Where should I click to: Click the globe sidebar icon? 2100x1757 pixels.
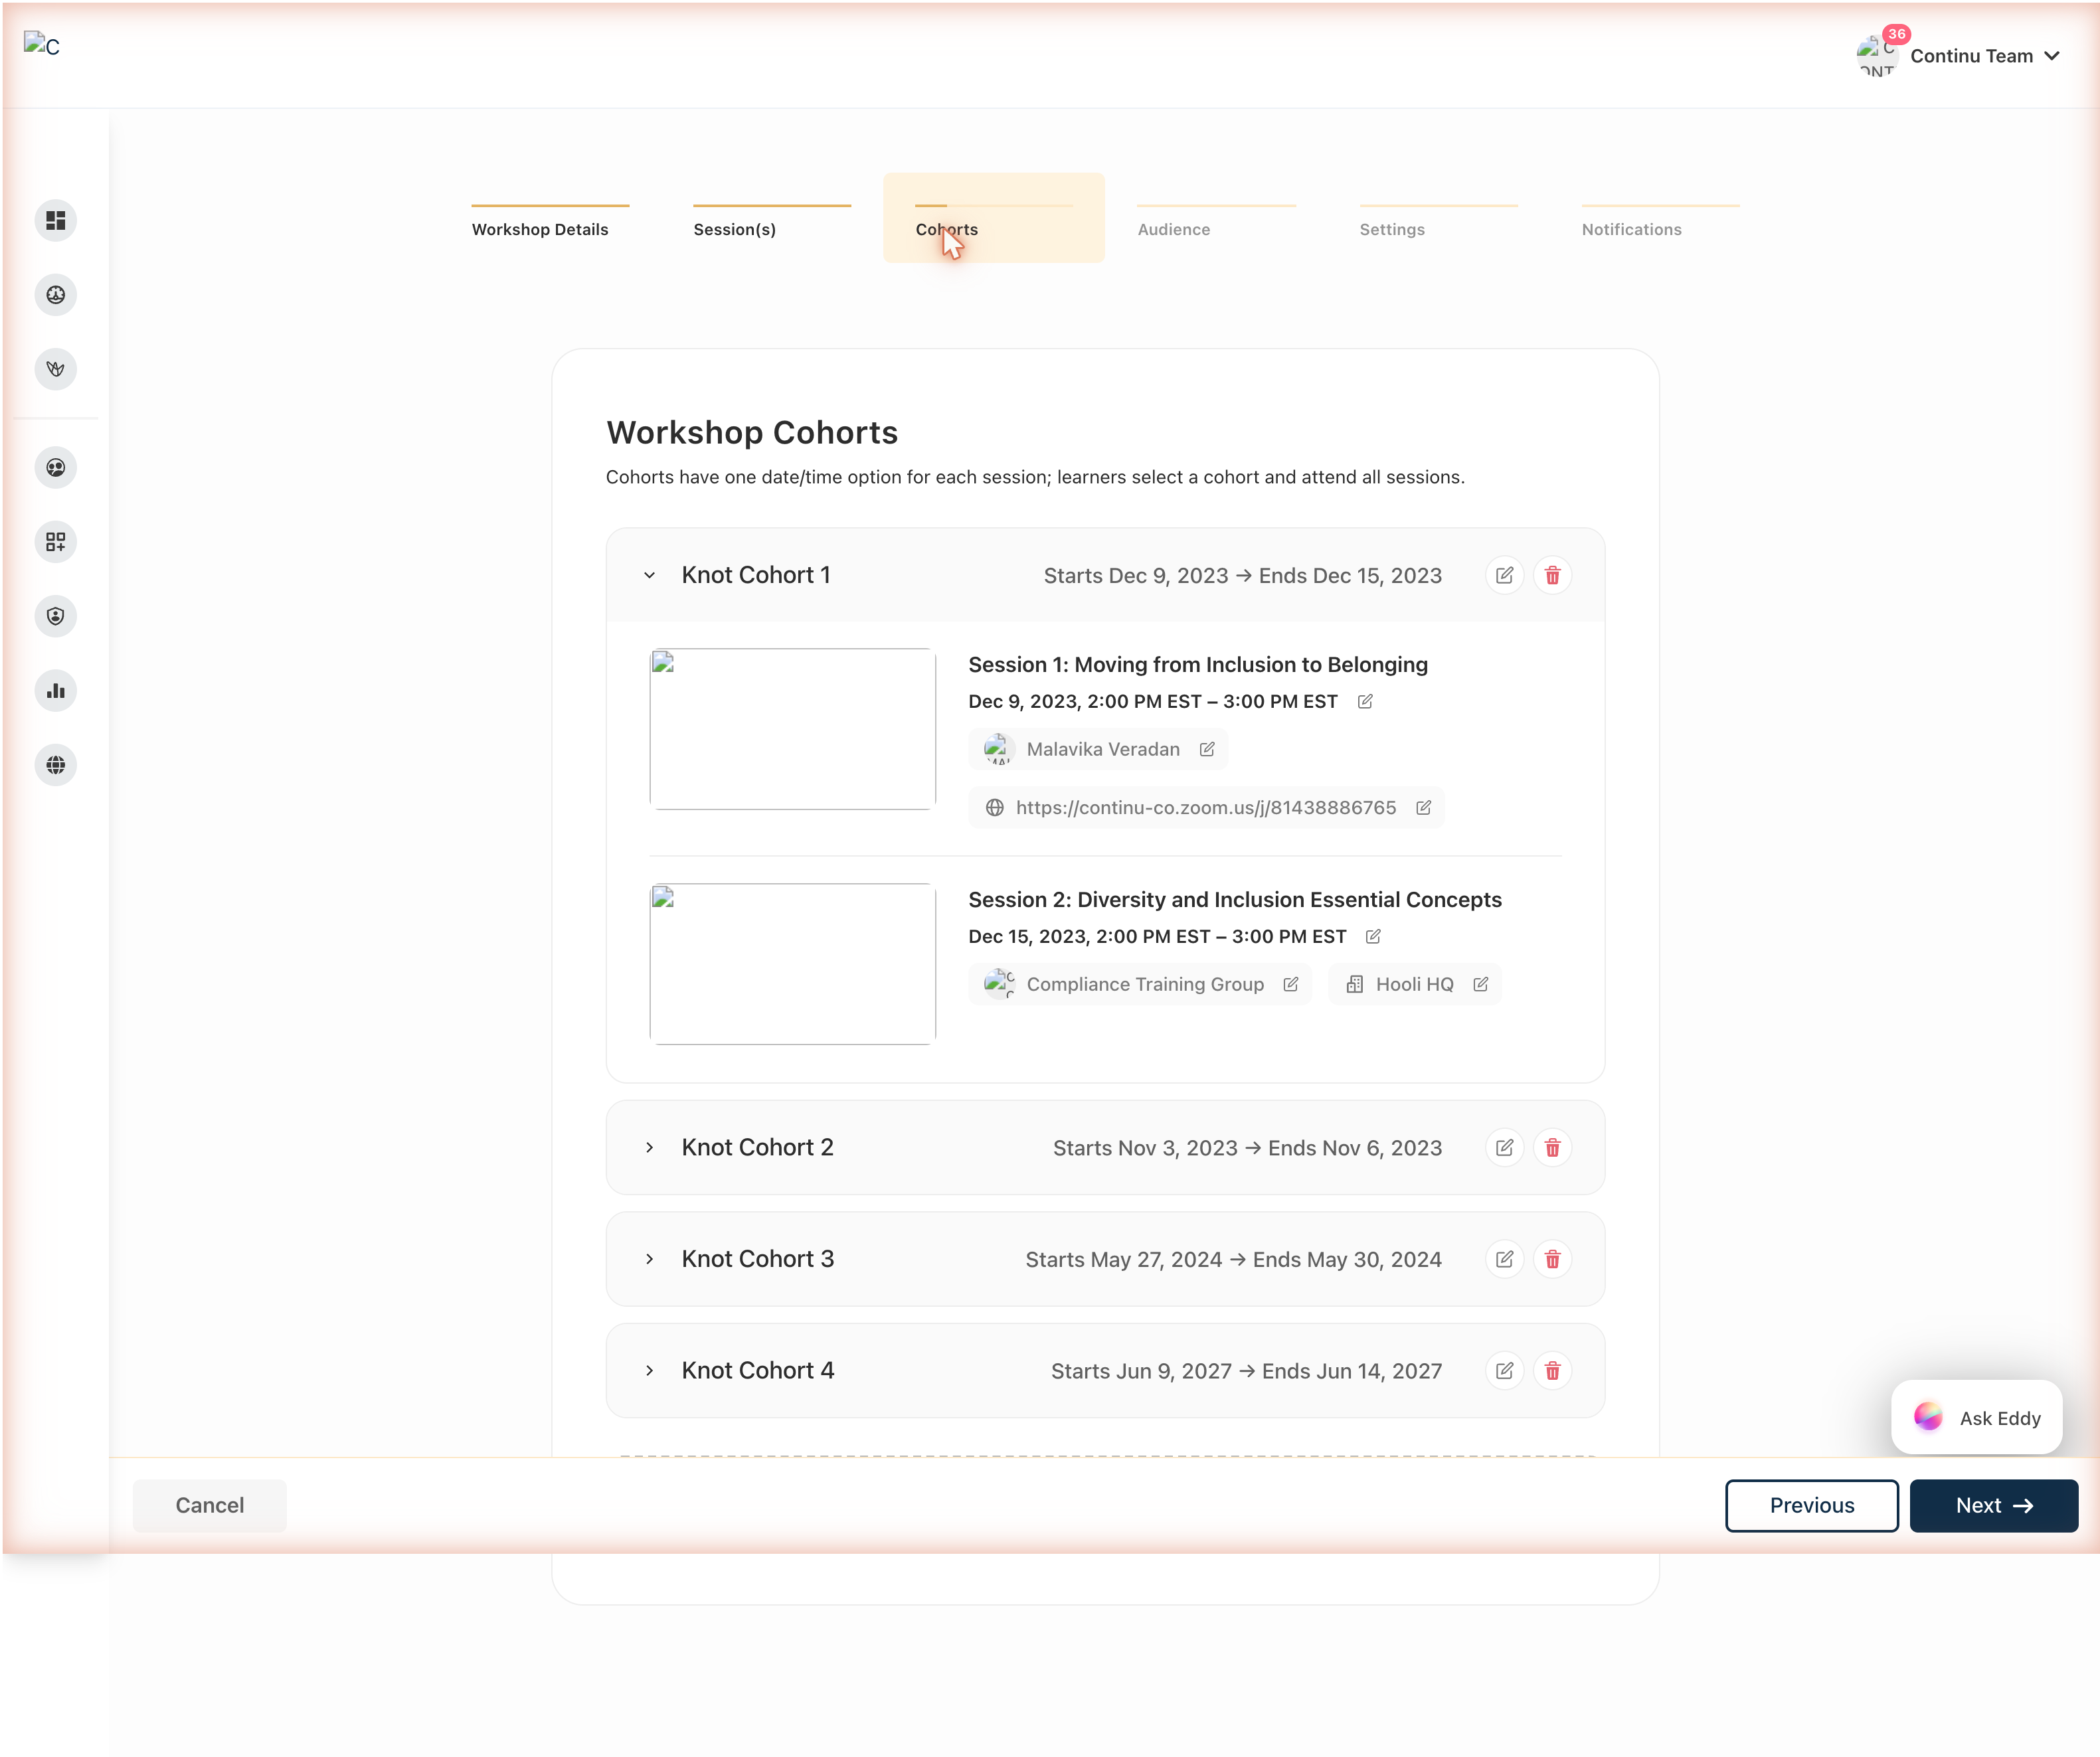click(56, 765)
